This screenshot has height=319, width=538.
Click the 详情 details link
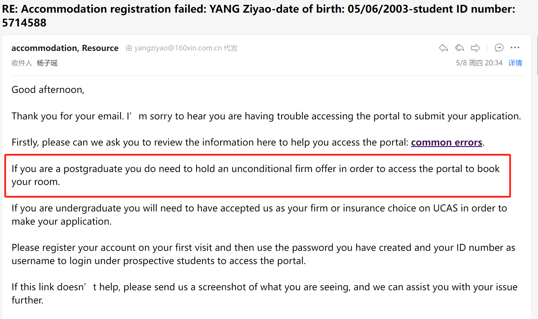coord(515,63)
